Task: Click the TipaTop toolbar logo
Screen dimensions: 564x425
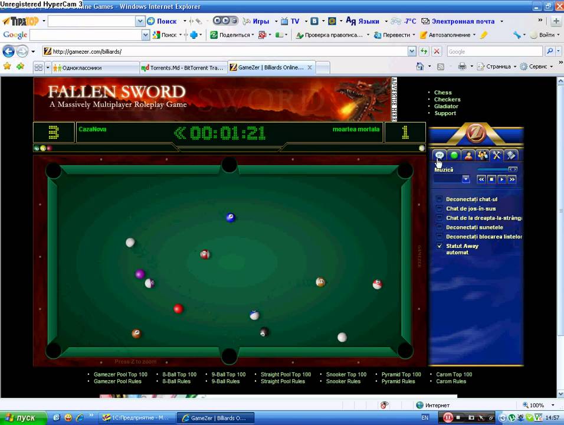Action: click(21, 21)
